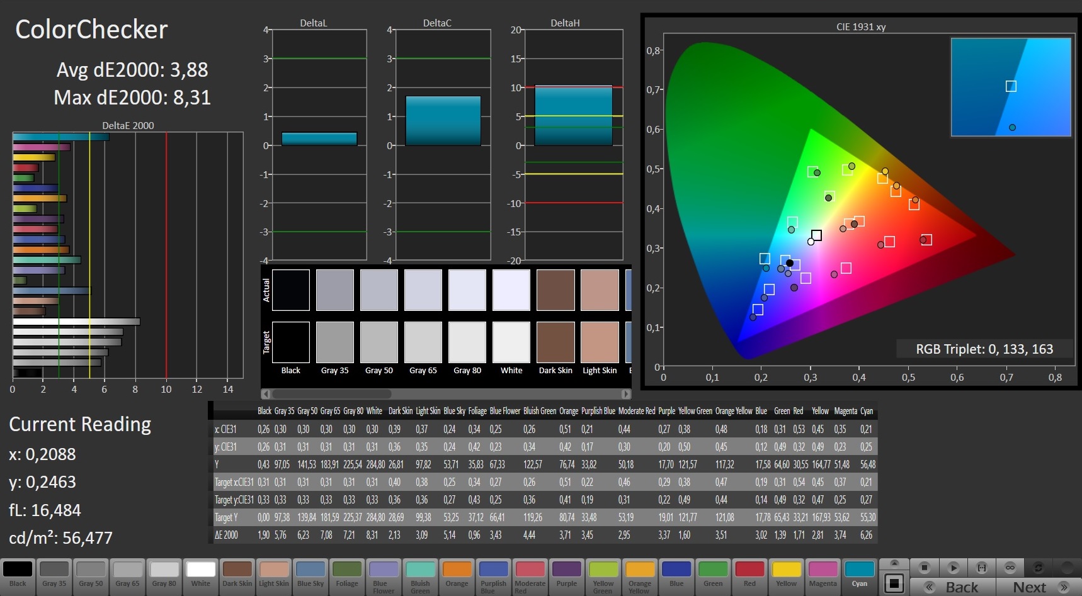Click the zoomed inset in the CIE diagram
The height and width of the screenshot is (596, 1082).
(1011, 87)
